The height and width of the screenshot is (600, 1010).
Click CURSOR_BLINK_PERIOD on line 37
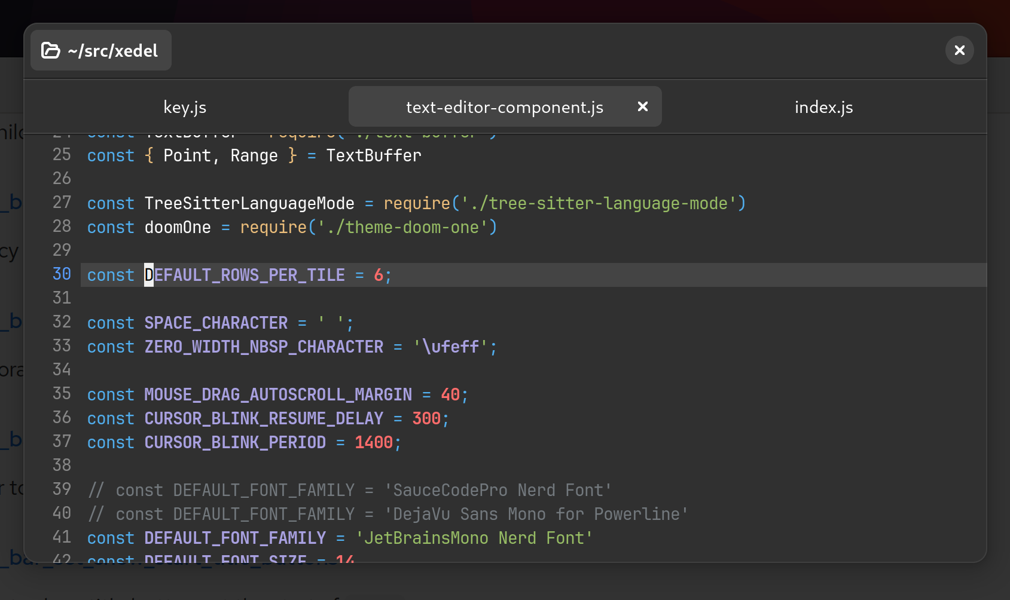point(235,442)
